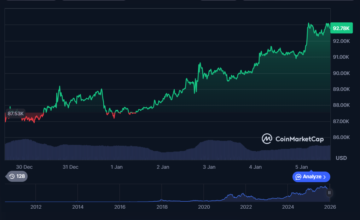Click the 3 Jan date label
This screenshot has height=220, width=360.
[x=209, y=167]
